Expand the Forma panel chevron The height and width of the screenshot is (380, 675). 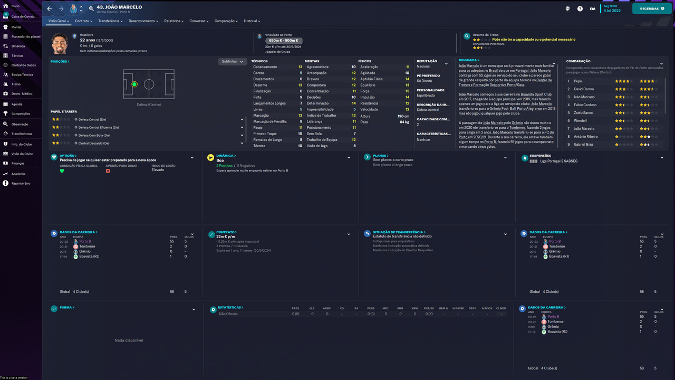click(x=194, y=309)
